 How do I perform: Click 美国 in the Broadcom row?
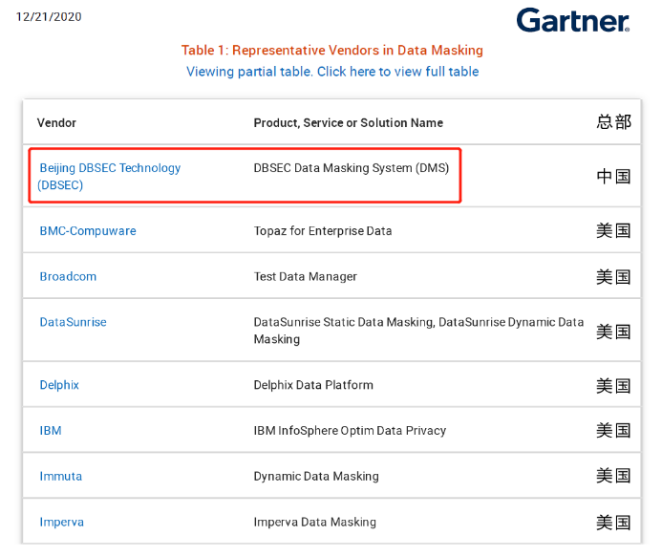click(x=613, y=277)
